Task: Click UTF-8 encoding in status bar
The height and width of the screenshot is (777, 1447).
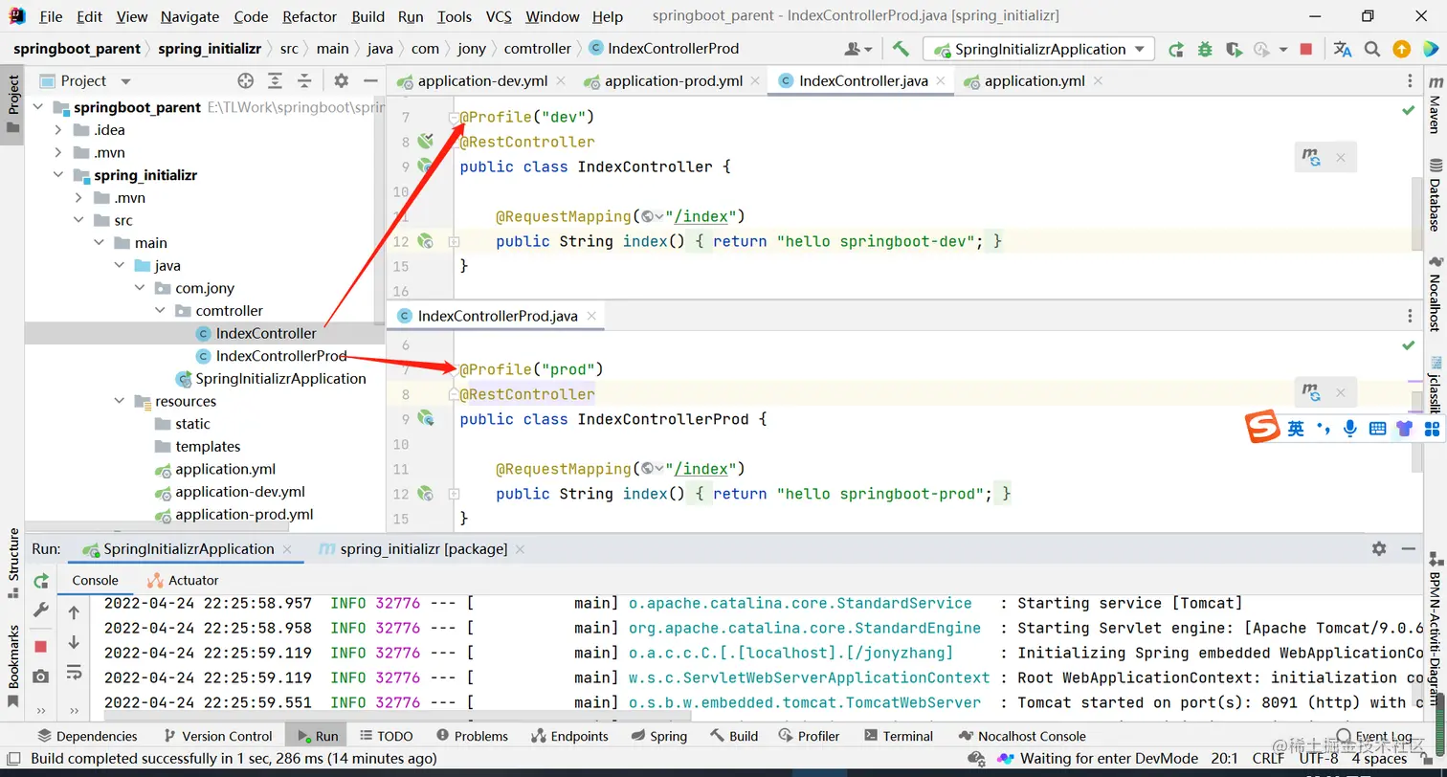Action: click(x=1319, y=758)
